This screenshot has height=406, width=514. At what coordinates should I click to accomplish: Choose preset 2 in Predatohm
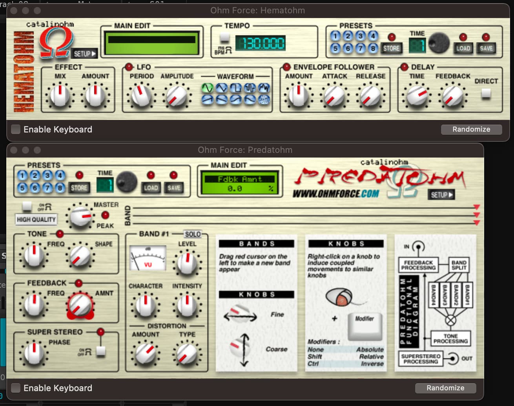tap(35, 176)
